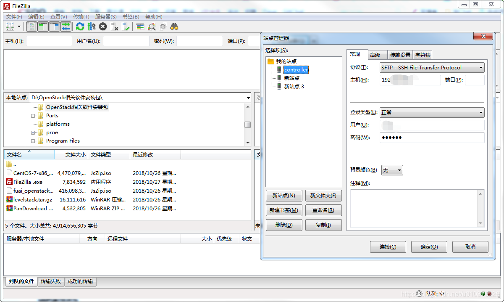Sort local files by 最近修改 column
The height and width of the screenshot is (302, 504).
point(155,155)
